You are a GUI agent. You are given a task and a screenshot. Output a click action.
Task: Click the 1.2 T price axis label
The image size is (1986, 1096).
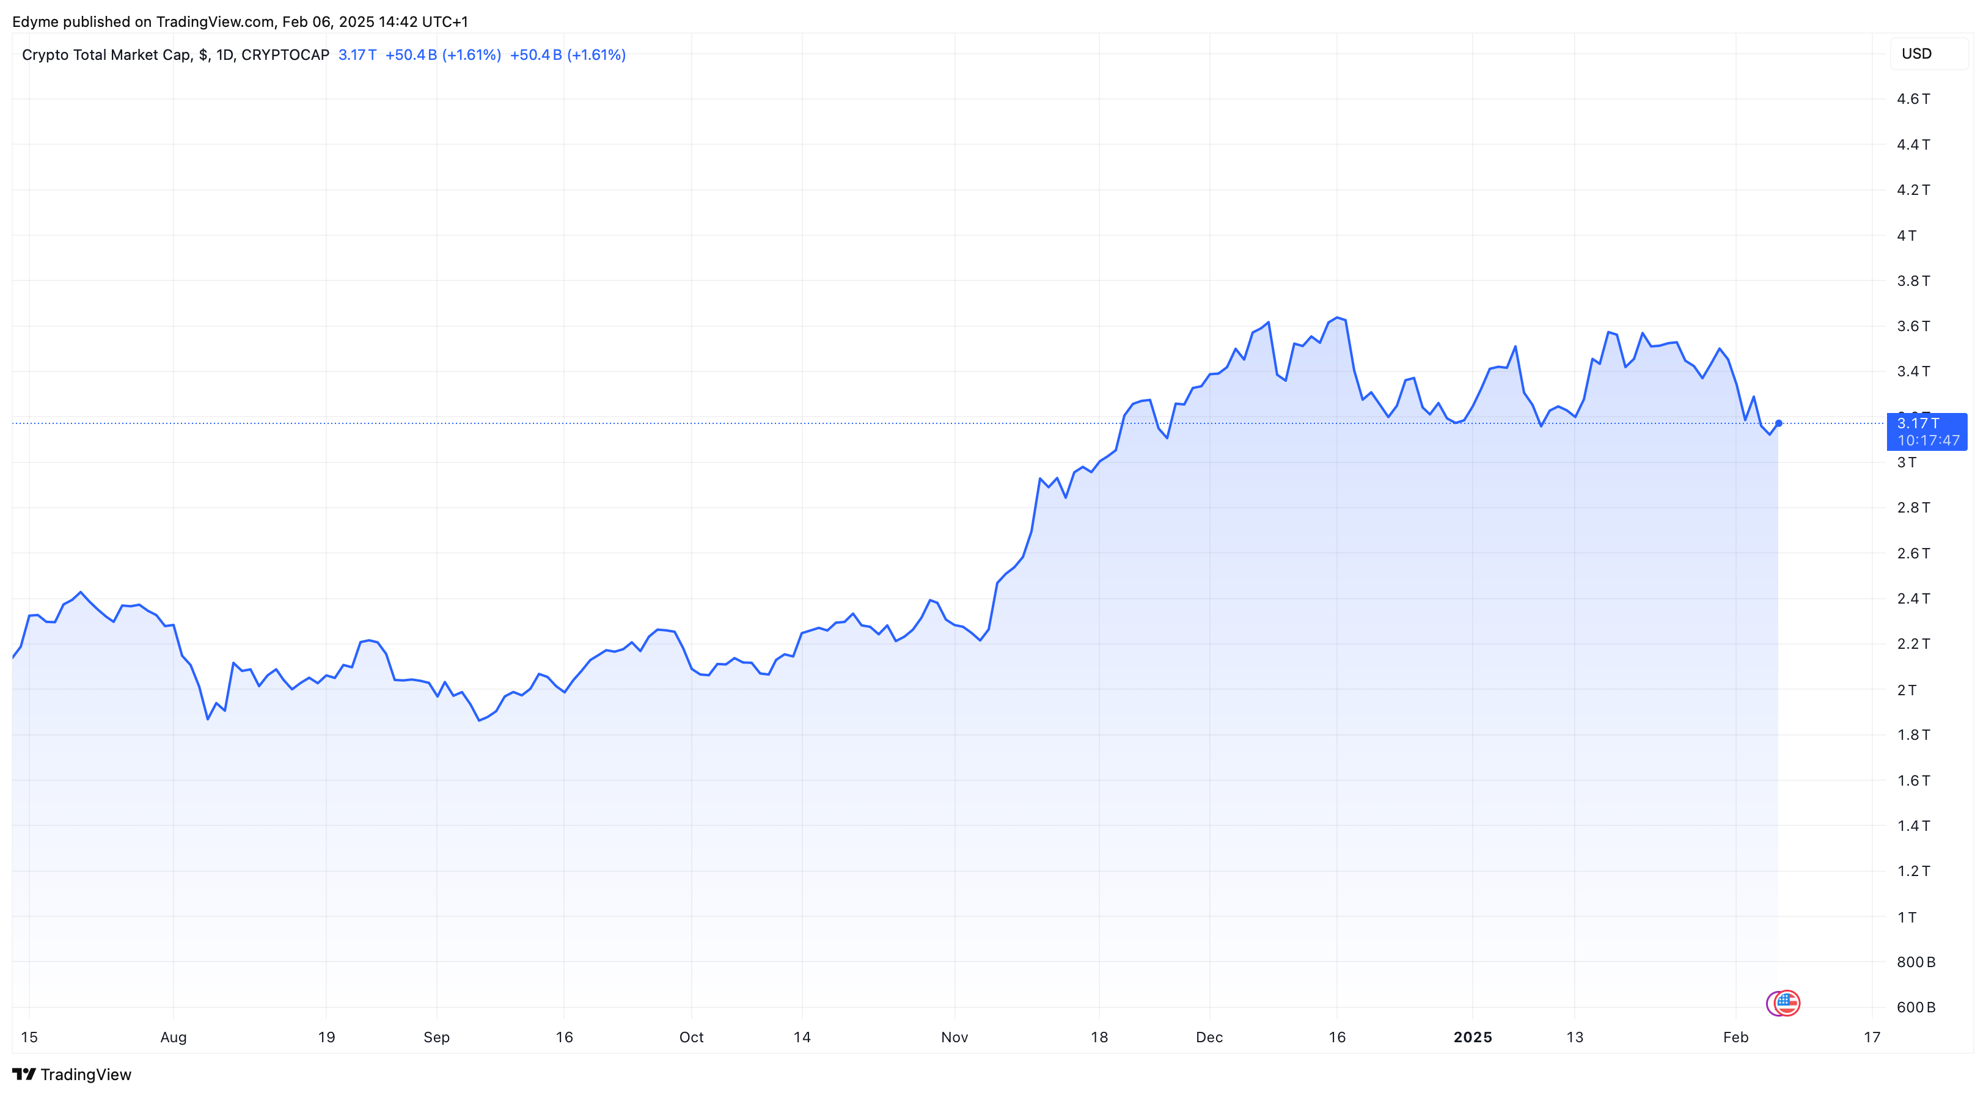(x=1913, y=871)
